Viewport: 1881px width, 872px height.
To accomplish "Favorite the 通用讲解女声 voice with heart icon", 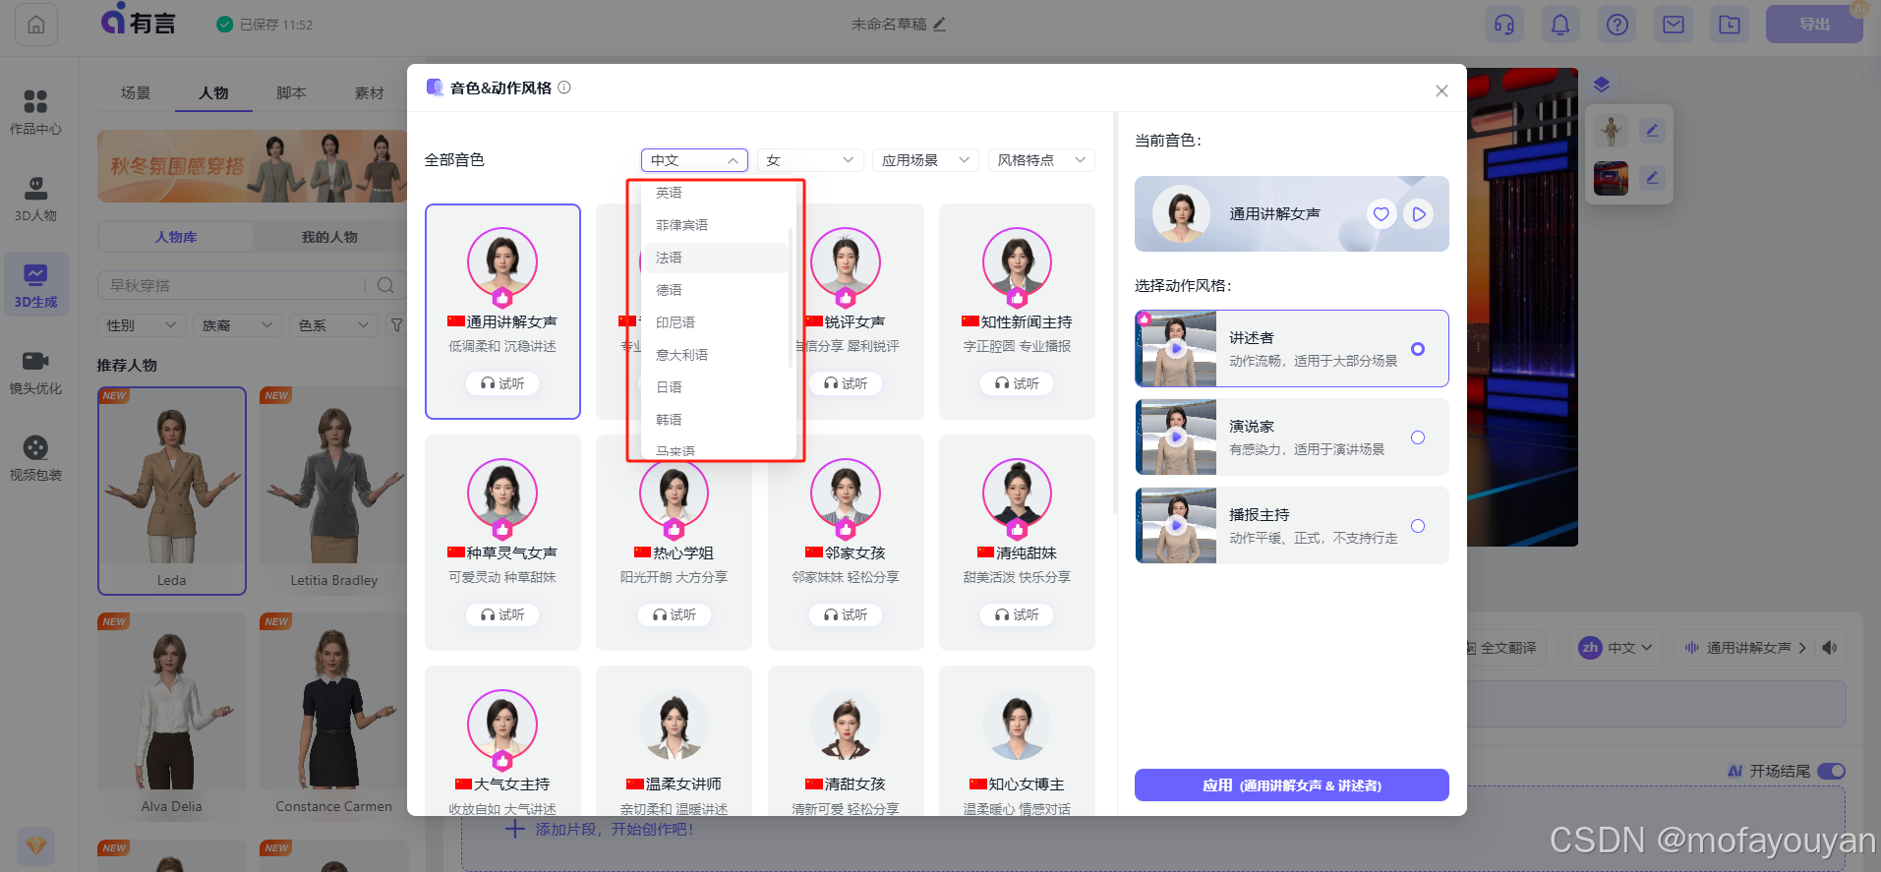I will click(x=1381, y=213).
